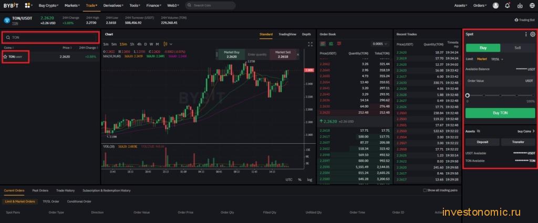The height and width of the screenshot is (223, 538).
Task: Open Finance dropdown menu
Action: click(154, 5)
